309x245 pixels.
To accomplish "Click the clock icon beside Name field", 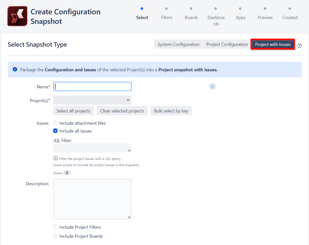I will (212, 87).
